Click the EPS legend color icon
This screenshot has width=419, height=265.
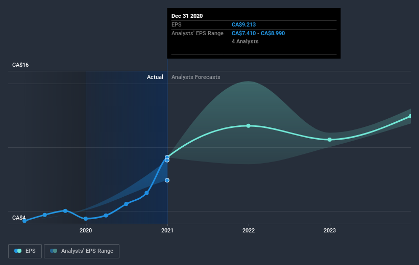pyautogui.click(x=18, y=251)
